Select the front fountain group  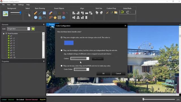13,33
